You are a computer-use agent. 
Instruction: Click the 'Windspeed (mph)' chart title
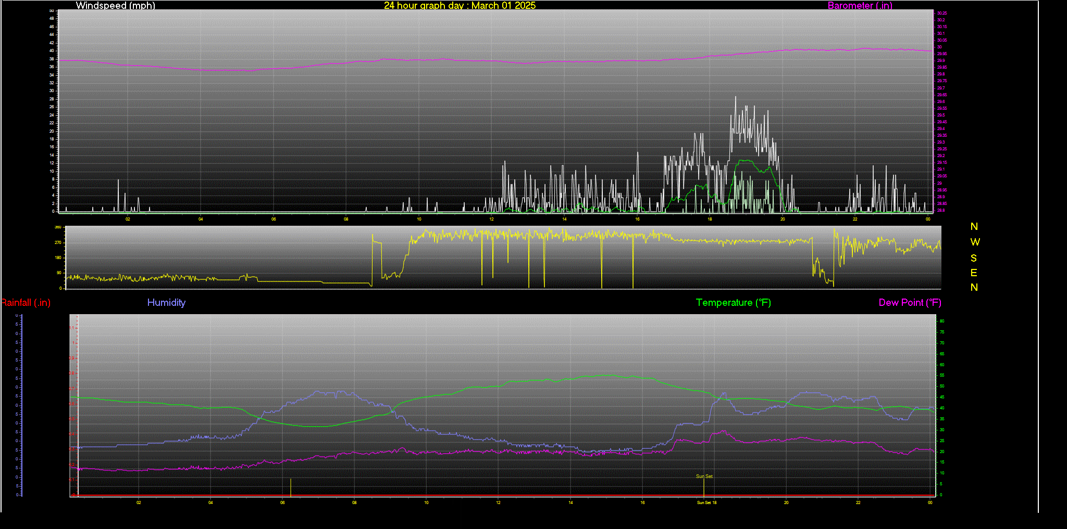coord(115,5)
